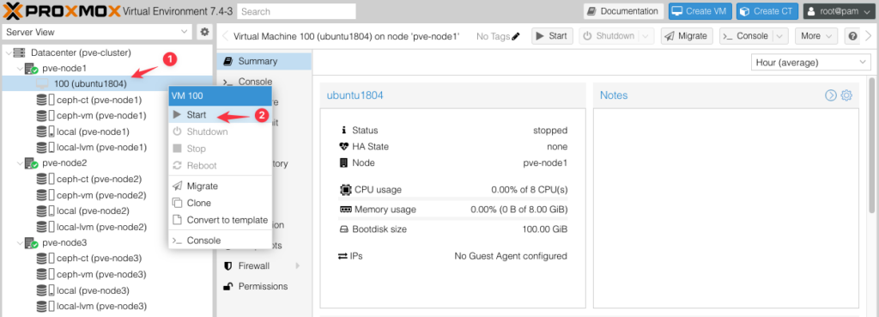879x317 pixels.
Task: Collapse the Datacenter tree node
Action: pyautogui.click(x=8, y=52)
